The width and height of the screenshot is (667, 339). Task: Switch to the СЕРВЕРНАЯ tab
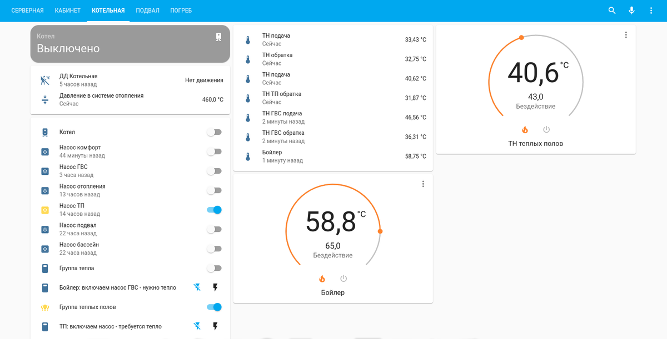pyautogui.click(x=28, y=11)
